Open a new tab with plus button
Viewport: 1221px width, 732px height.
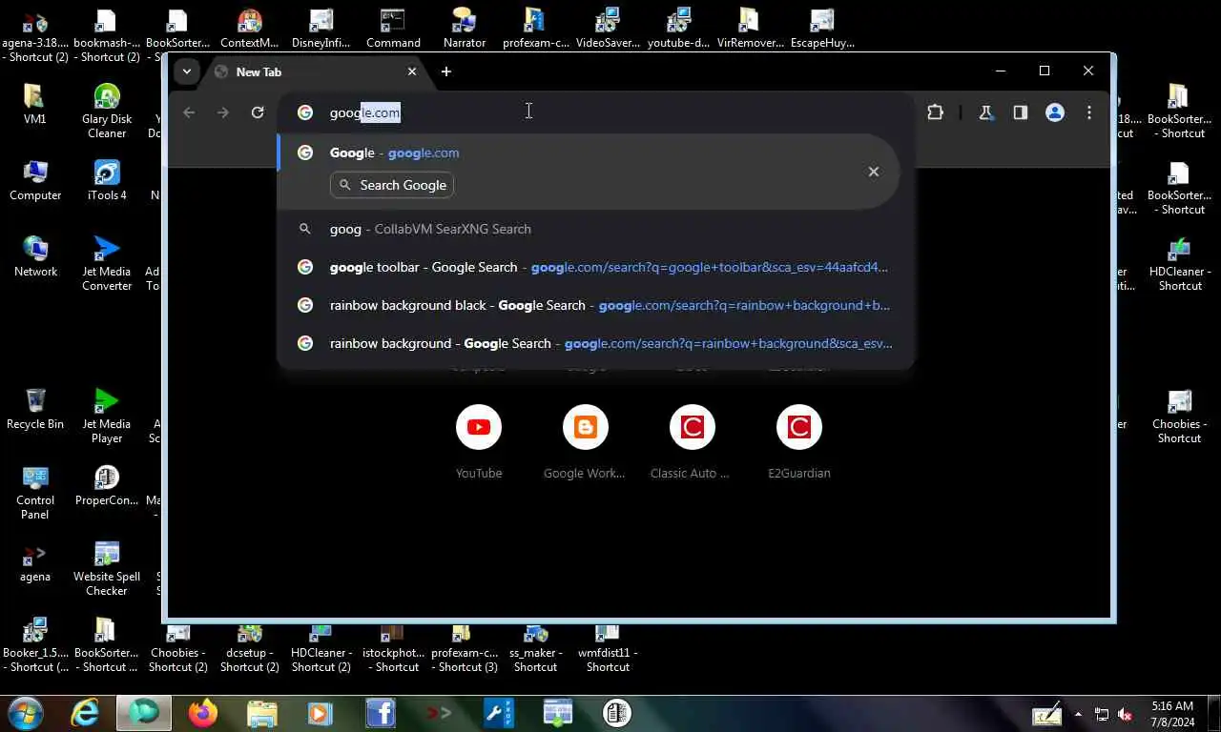coord(445,71)
